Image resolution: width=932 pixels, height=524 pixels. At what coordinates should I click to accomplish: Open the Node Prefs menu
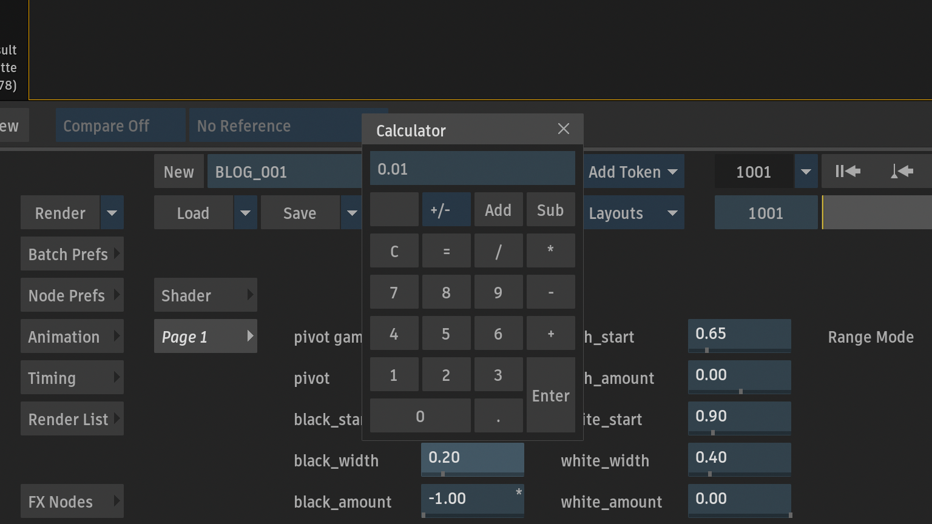pos(72,295)
